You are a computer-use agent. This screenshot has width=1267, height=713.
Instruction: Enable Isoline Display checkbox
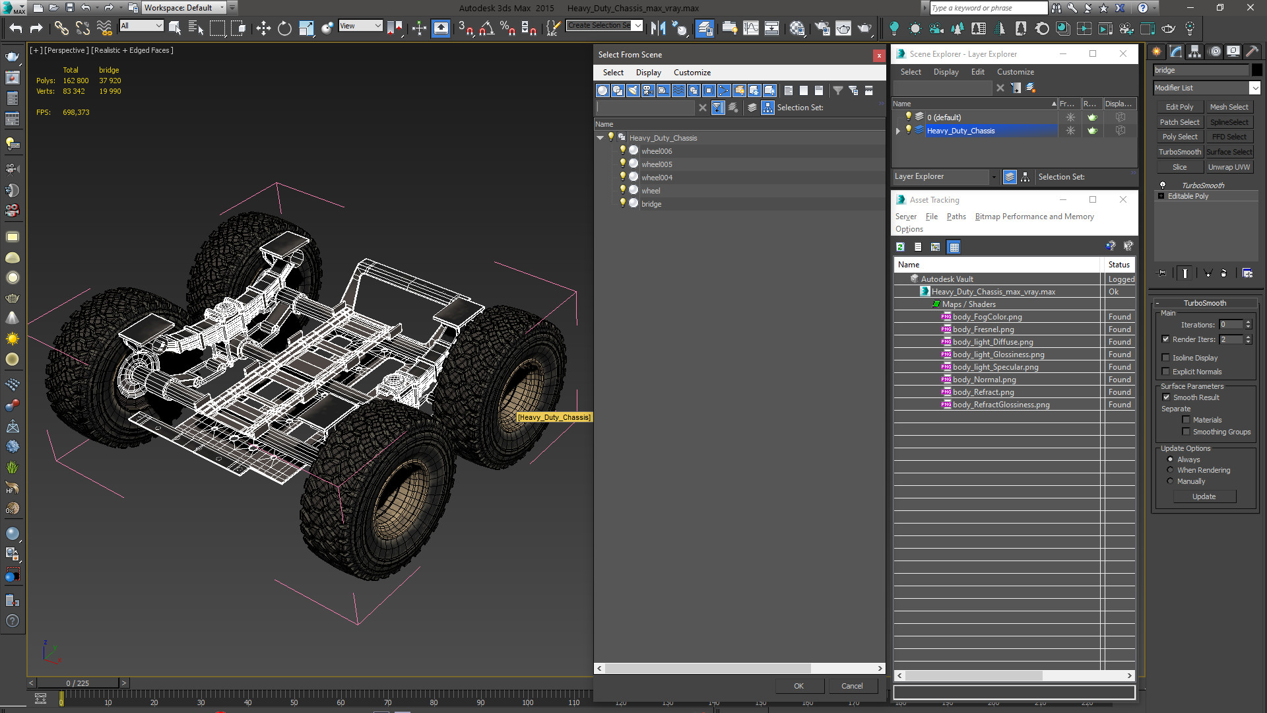click(1167, 358)
